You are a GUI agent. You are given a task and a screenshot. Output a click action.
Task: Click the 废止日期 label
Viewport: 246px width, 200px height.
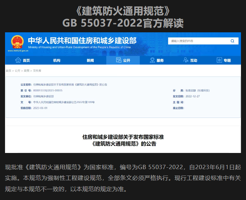(x=178, y=108)
